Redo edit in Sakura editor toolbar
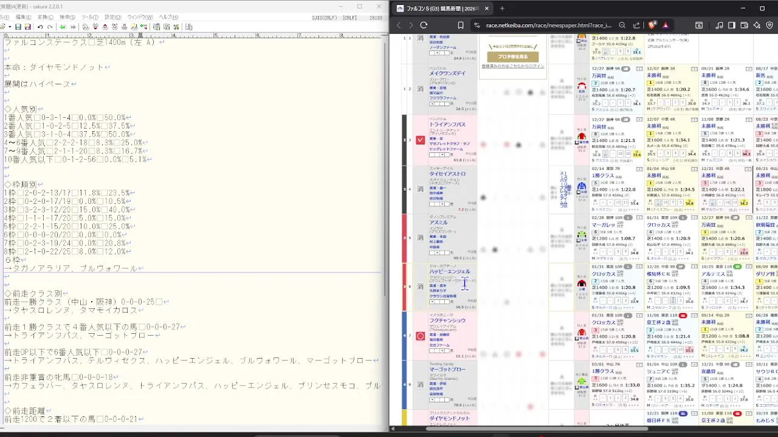Screen dimensions: 778x437 pyautogui.click(x=50, y=27)
